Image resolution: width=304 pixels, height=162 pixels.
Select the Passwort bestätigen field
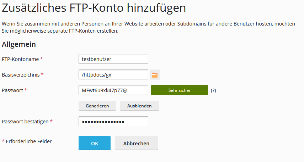click(113, 122)
